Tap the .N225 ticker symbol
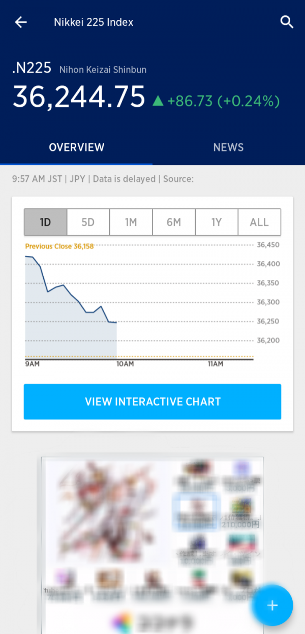 32,69
